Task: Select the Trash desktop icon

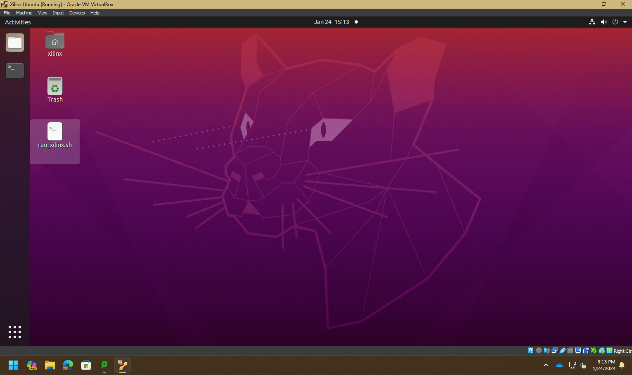Action: coord(55,90)
